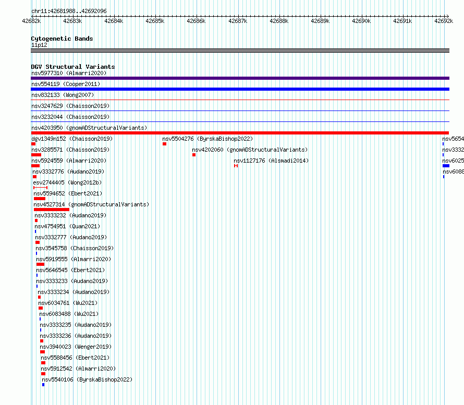The width and height of the screenshot is (464, 405).
Task: Click the thick red nsv4203950 variant bar
Action: coord(240,133)
